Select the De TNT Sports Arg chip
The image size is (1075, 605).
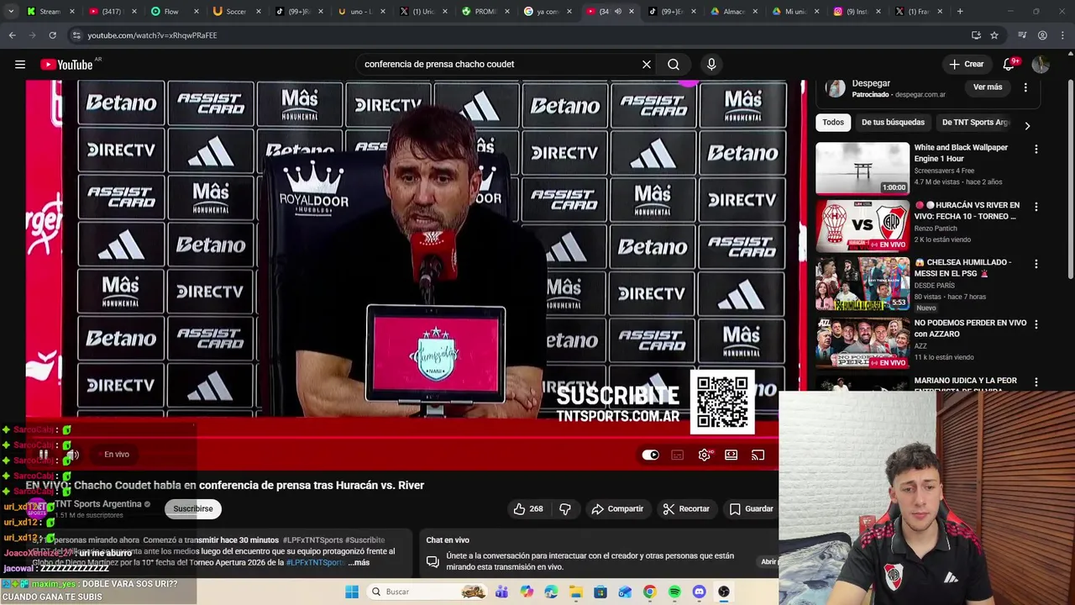click(975, 122)
